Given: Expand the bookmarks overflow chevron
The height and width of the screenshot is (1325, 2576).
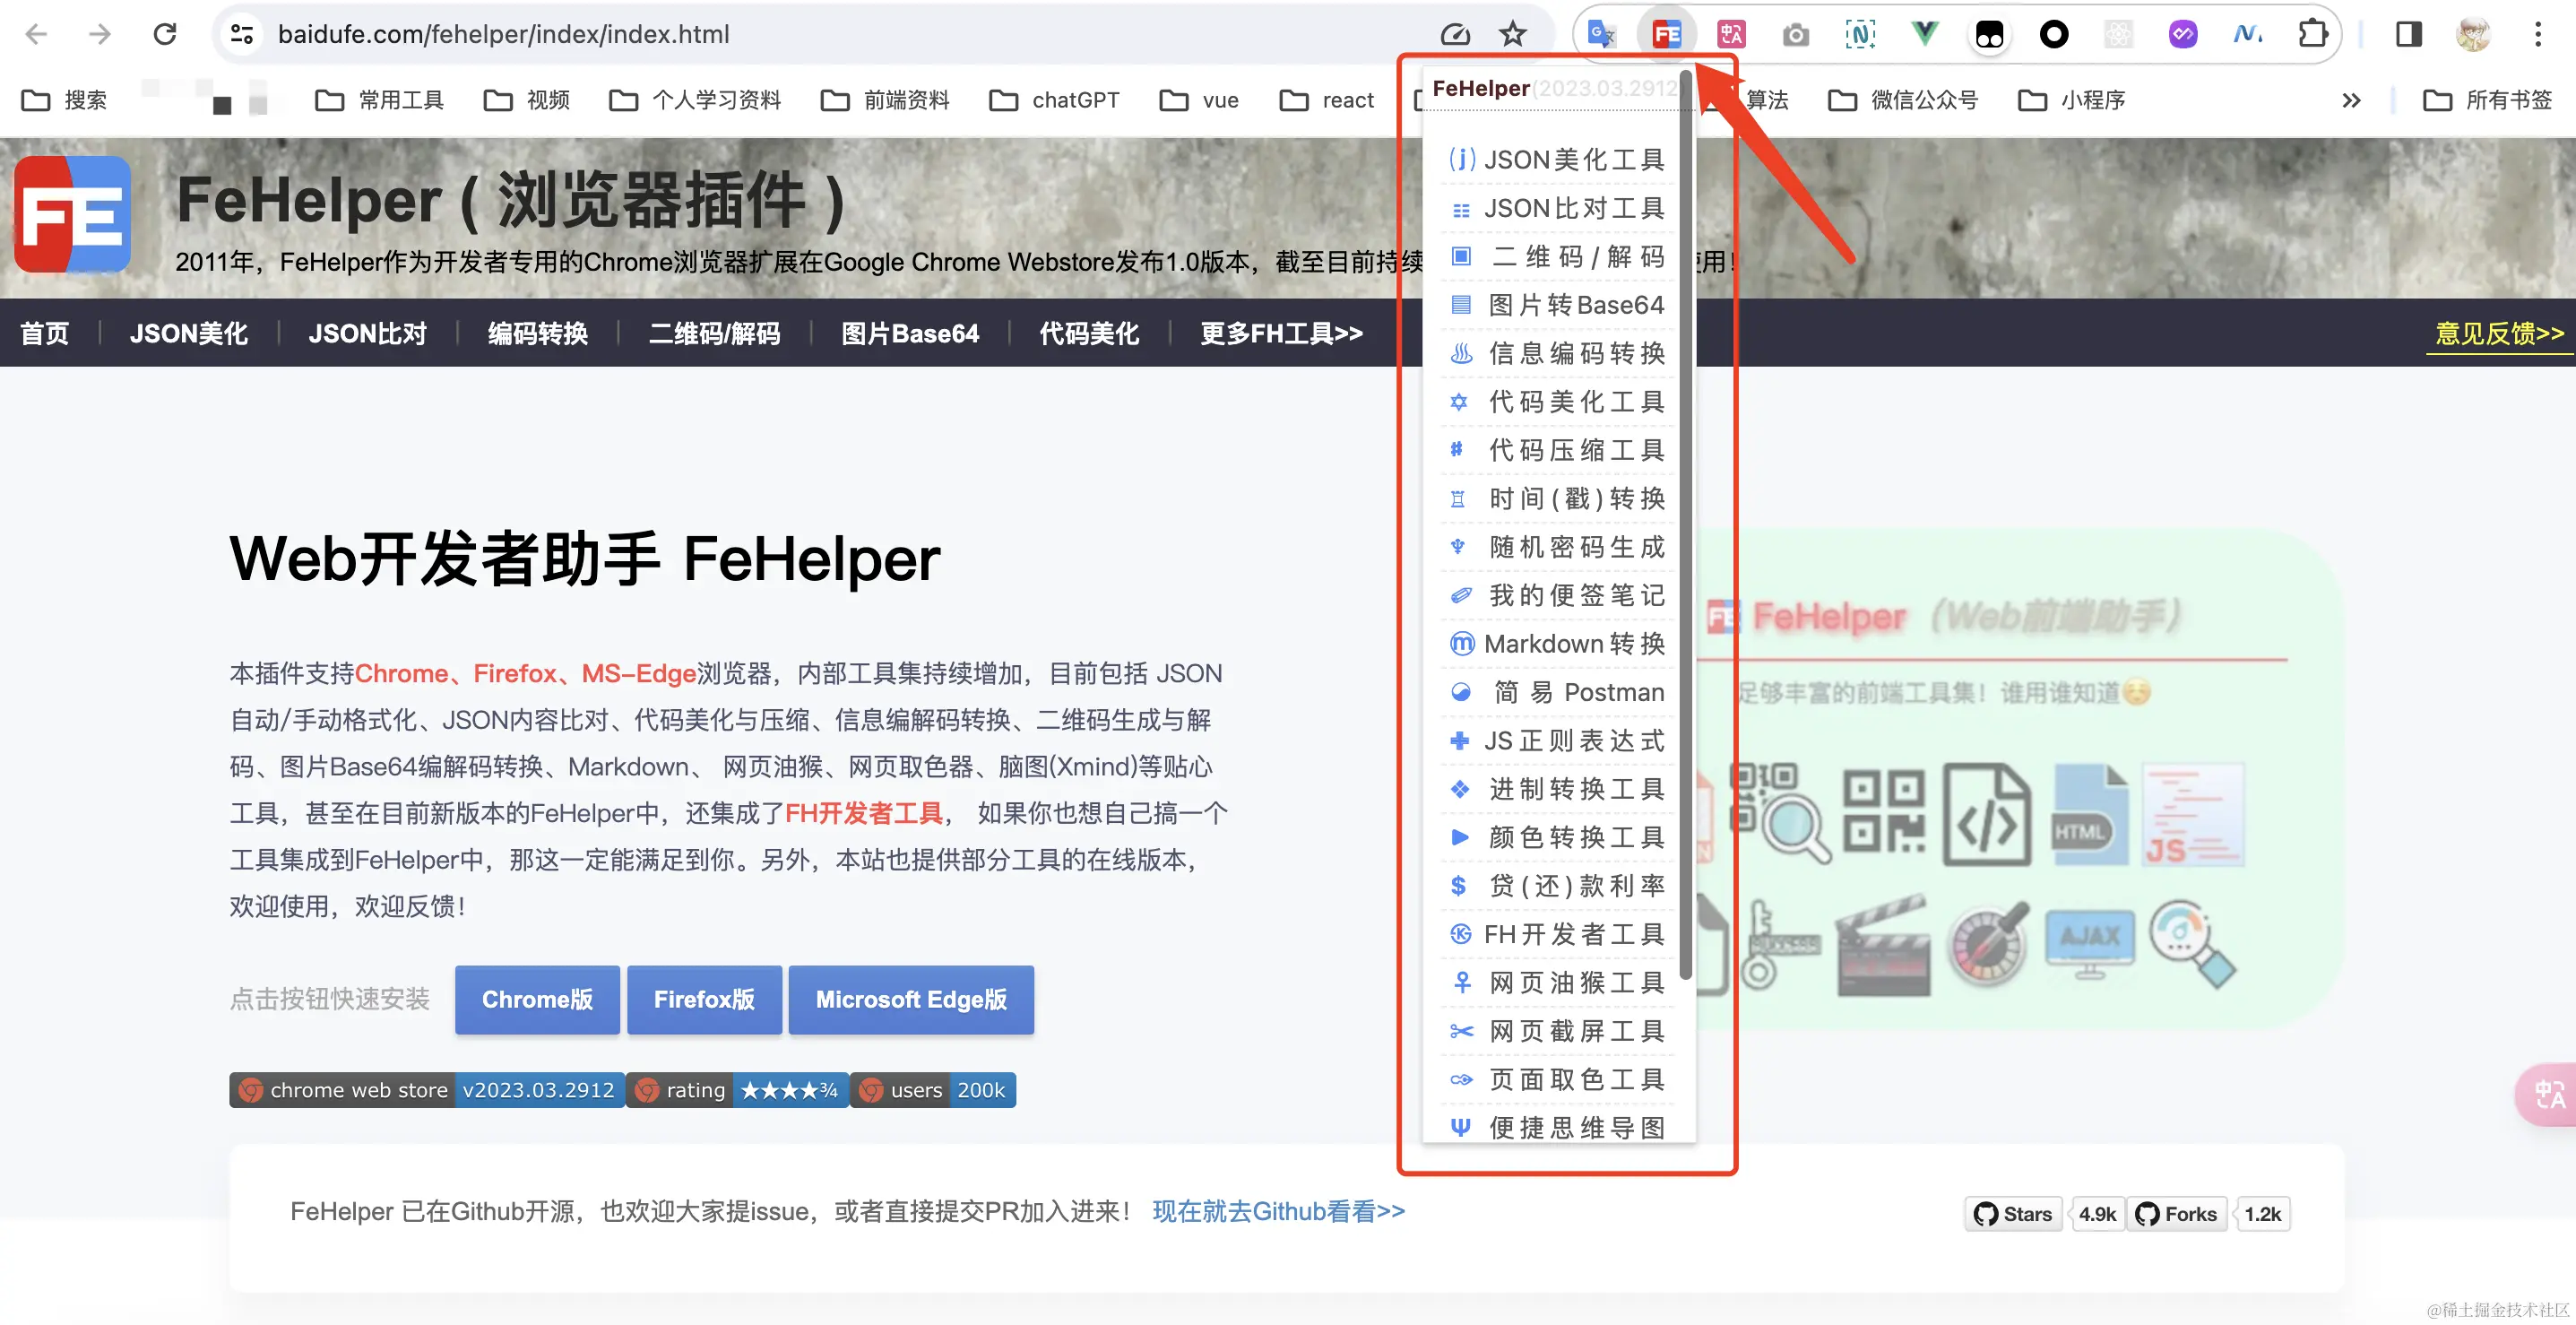Looking at the screenshot, I should click(x=2350, y=99).
